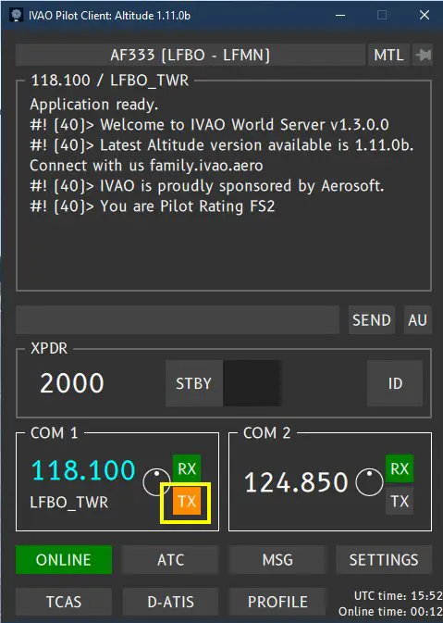Click the pin window icon

click(x=423, y=55)
